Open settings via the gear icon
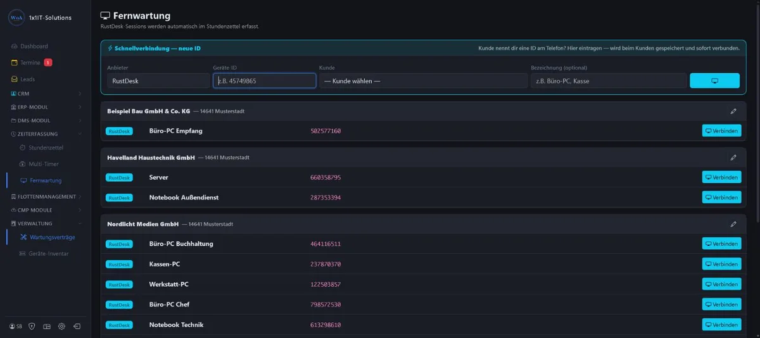 tap(61, 326)
